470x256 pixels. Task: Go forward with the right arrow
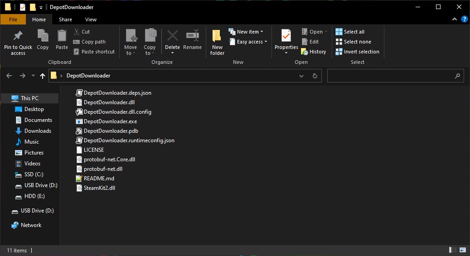(23, 76)
